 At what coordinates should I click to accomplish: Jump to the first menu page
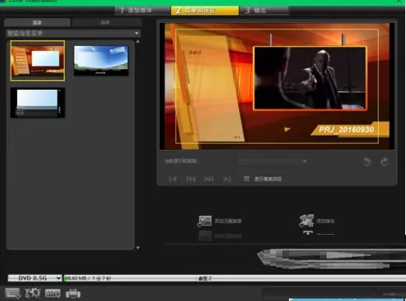(173, 179)
